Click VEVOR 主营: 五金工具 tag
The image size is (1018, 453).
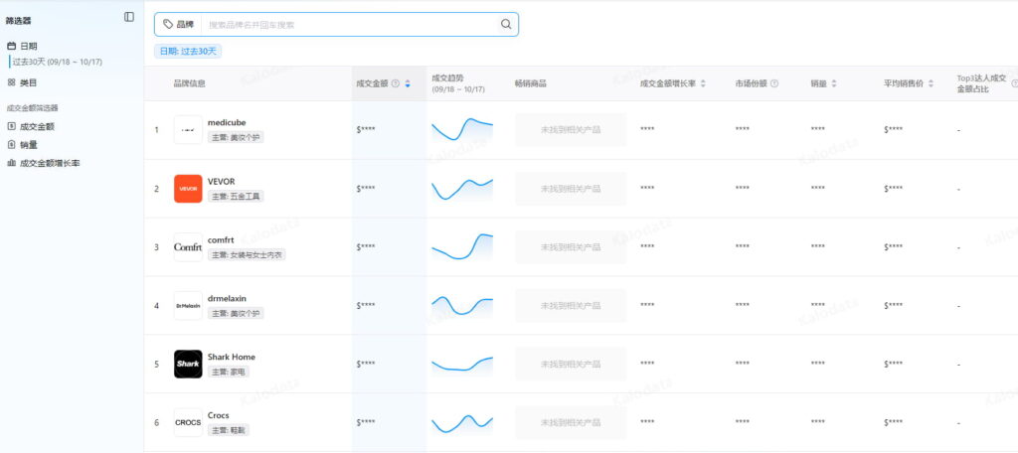point(236,196)
